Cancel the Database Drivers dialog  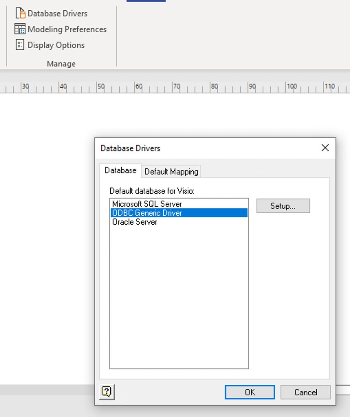tap(305, 392)
